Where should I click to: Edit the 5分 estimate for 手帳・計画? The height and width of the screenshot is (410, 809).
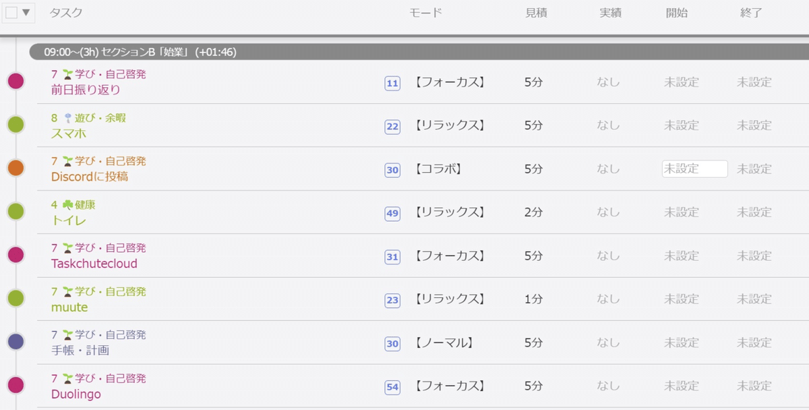point(534,343)
